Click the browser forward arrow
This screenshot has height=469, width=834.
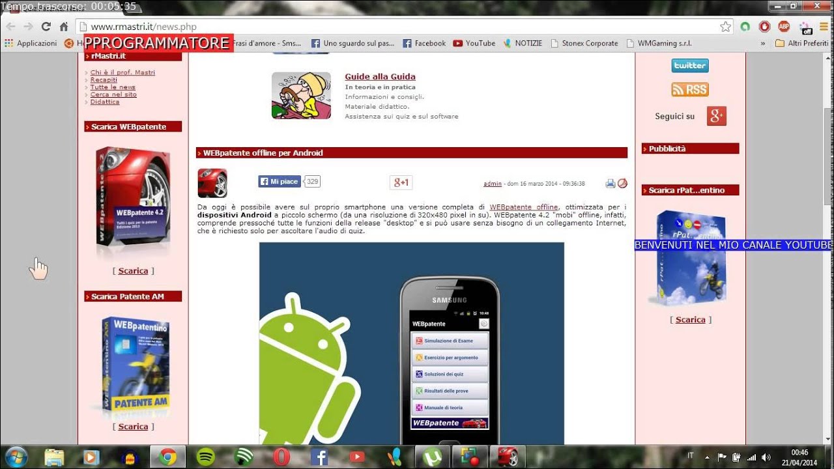click(28, 27)
